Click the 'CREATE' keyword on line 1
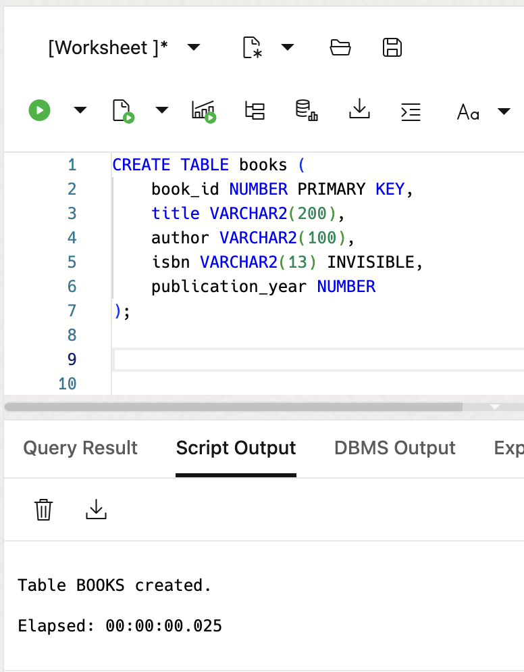The height and width of the screenshot is (672, 524). 141,165
